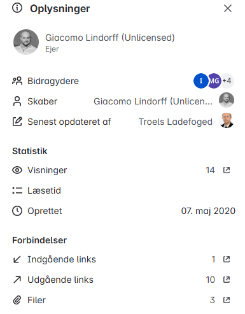
Task: Open the Filer attachments external icon
Action: tap(227, 300)
